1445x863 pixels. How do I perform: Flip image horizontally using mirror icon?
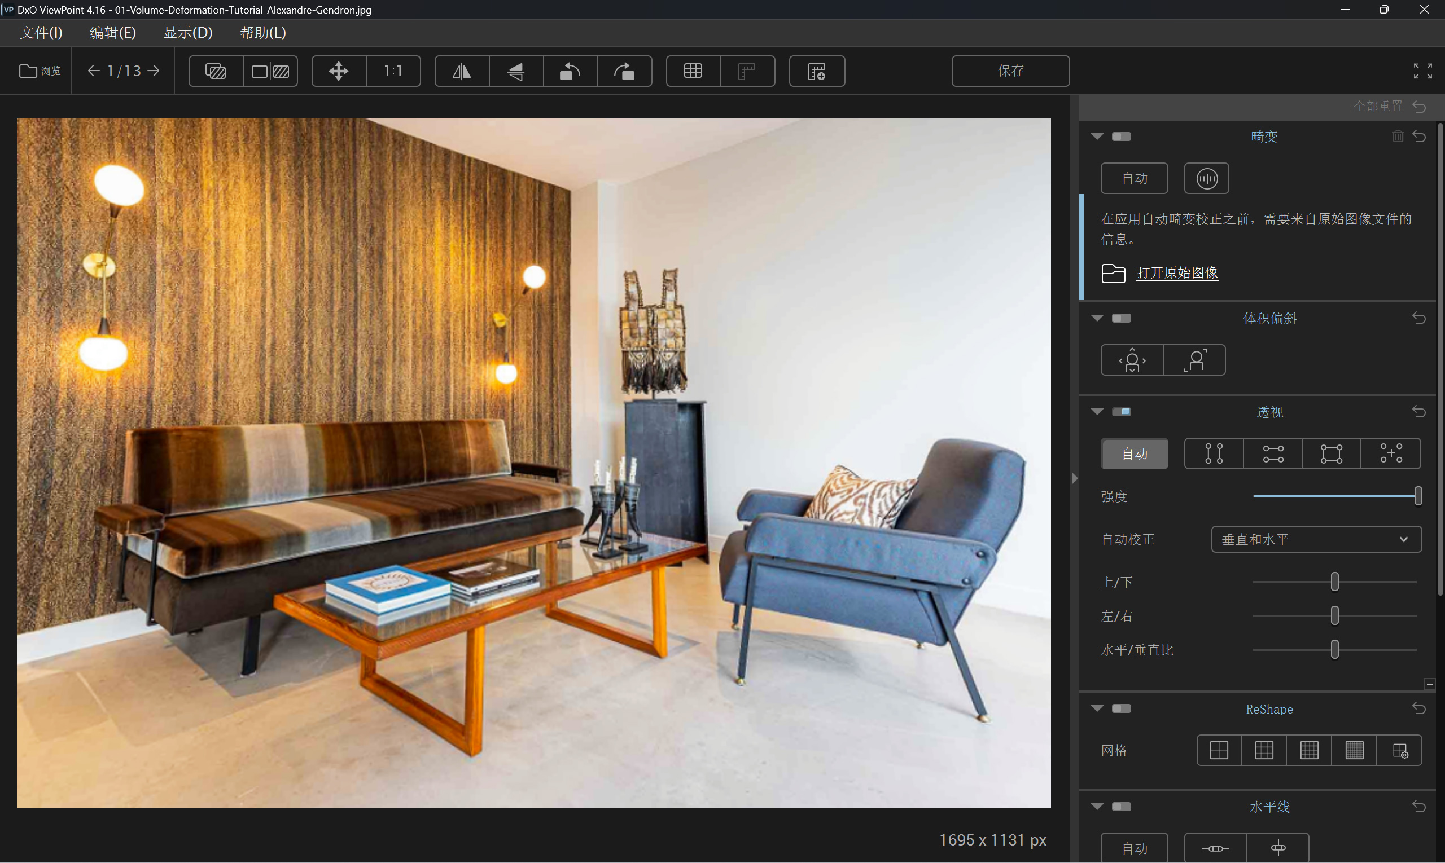point(462,71)
